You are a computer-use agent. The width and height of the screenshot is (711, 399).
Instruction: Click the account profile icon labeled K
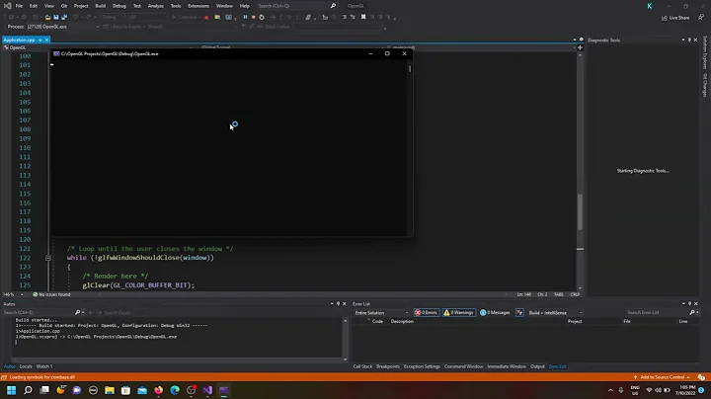[x=650, y=6]
